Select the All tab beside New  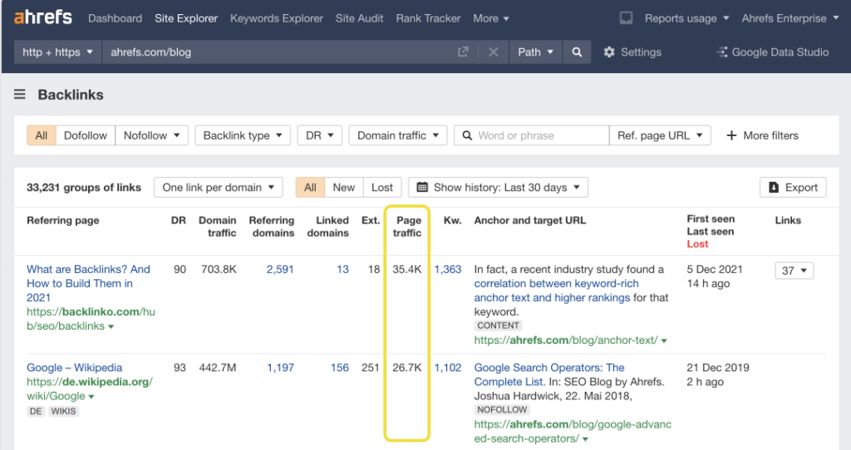(x=310, y=188)
